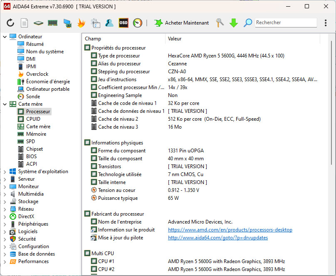
Task: Open the three-dot menu in toolbar
Action: pos(326,23)
